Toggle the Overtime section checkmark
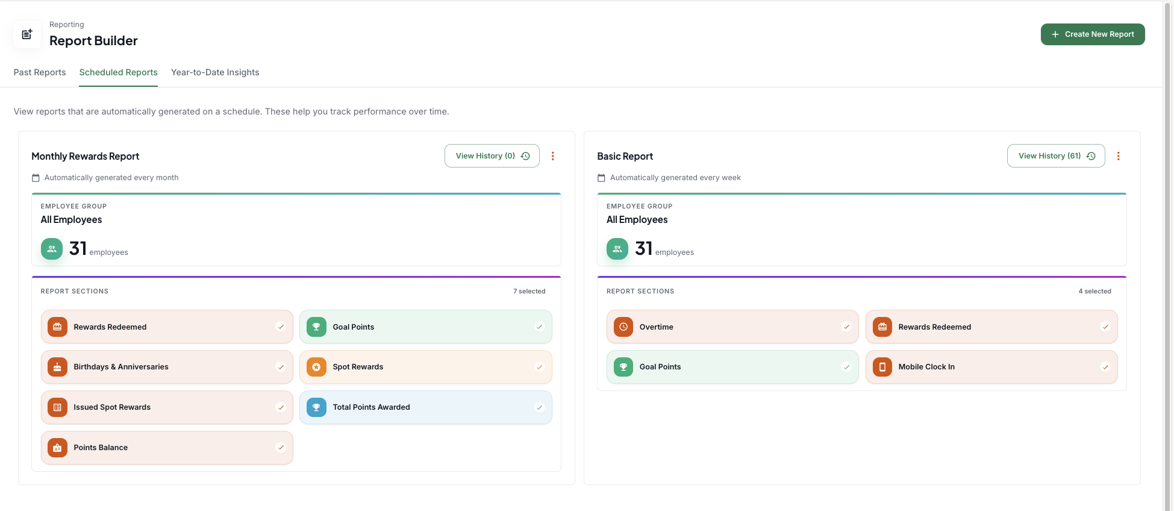This screenshot has width=1174, height=511. [846, 327]
